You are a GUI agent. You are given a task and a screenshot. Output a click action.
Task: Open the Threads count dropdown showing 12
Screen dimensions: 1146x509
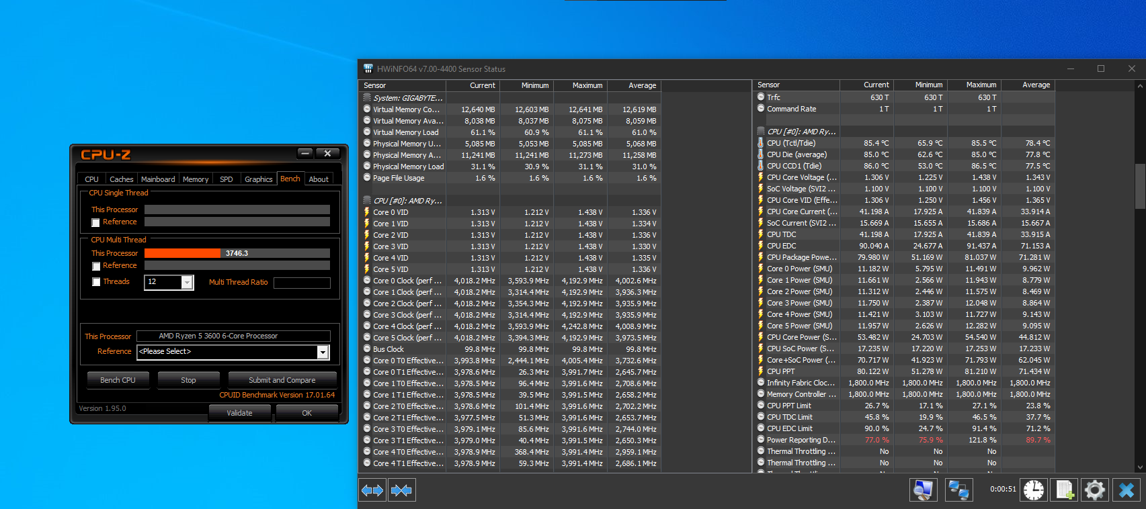point(188,282)
